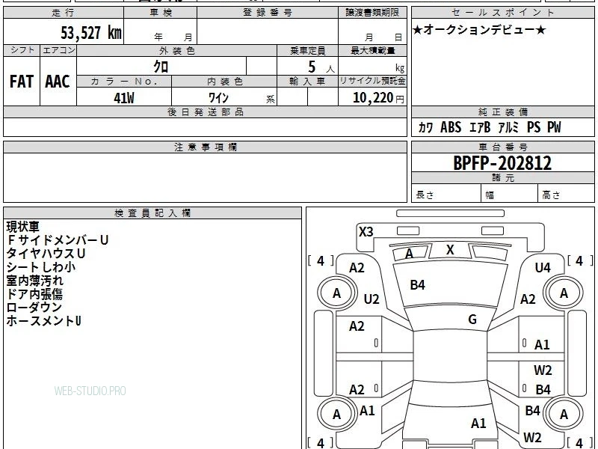The width and height of the screenshot is (598, 449).
Task: Select the interior color value ワイン
Action: [x=218, y=98]
